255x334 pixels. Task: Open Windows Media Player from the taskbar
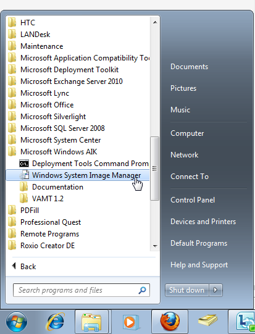pyautogui.click(x=131, y=322)
